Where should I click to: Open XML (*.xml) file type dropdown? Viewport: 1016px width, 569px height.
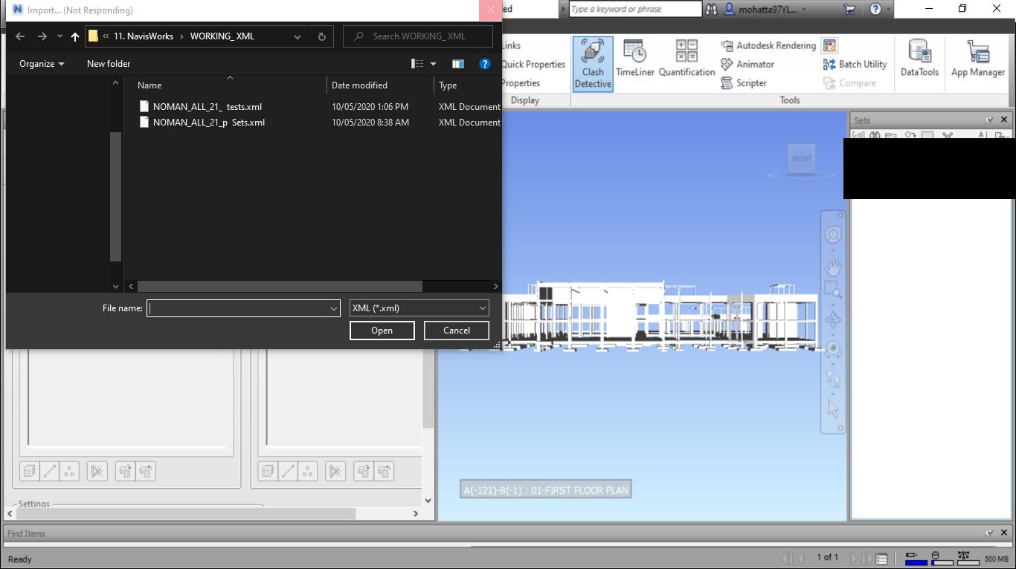[x=419, y=308]
